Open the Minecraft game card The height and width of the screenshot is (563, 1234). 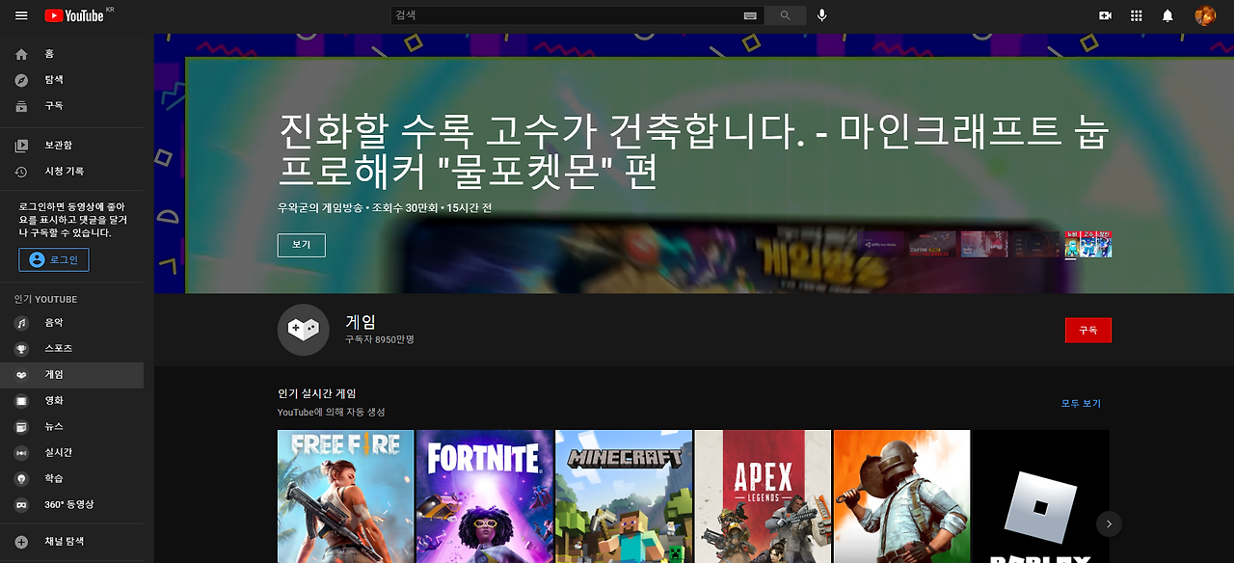624,496
